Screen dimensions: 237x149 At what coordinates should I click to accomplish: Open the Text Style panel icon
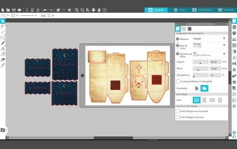coord(234,57)
